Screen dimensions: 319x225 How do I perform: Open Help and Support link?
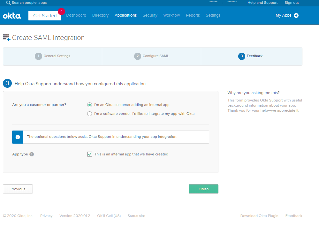(262, 3)
